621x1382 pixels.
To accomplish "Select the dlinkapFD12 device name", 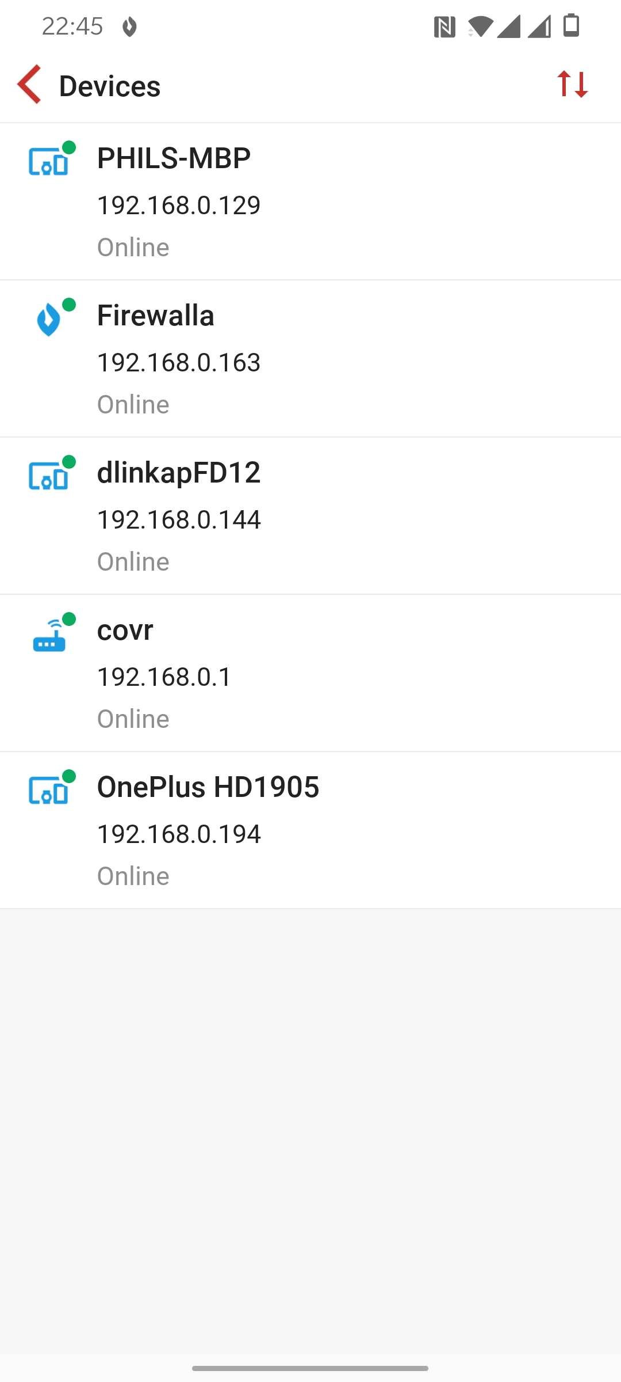I will (x=179, y=473).
